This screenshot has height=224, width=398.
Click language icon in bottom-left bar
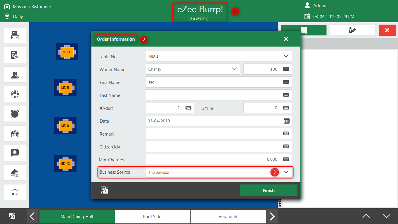pyautogui.click(x=12, y=216)
